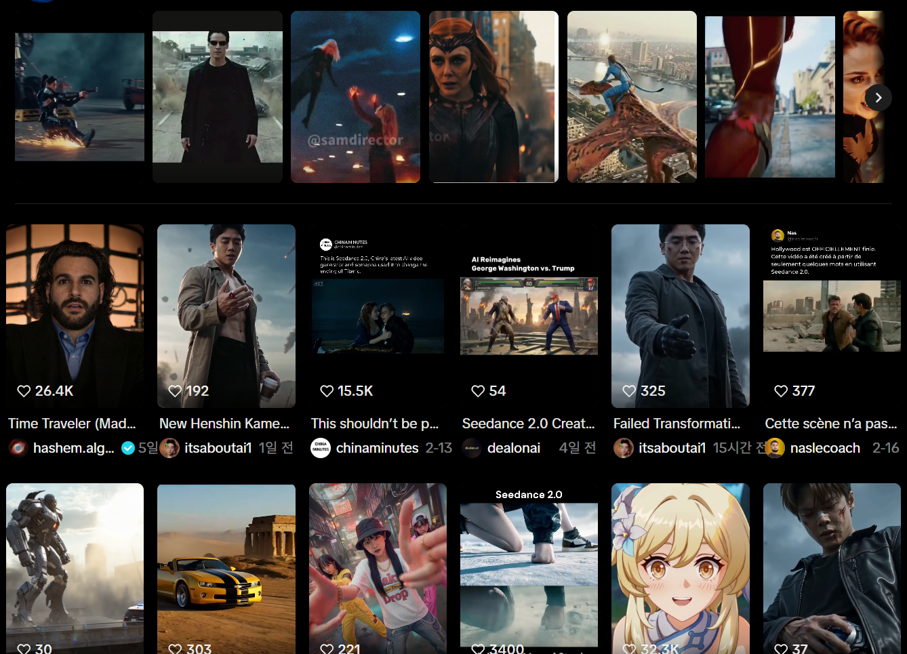
Task: Play video of man with glasses reaching out hand
Action: 681,316
